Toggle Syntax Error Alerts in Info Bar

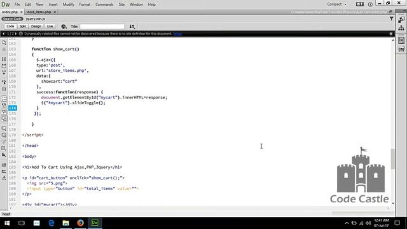(x=4, y=119)
